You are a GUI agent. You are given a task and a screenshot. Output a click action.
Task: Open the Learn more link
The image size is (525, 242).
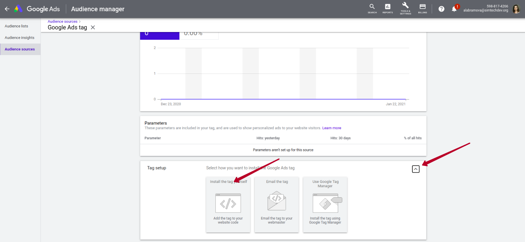[332, 128]
